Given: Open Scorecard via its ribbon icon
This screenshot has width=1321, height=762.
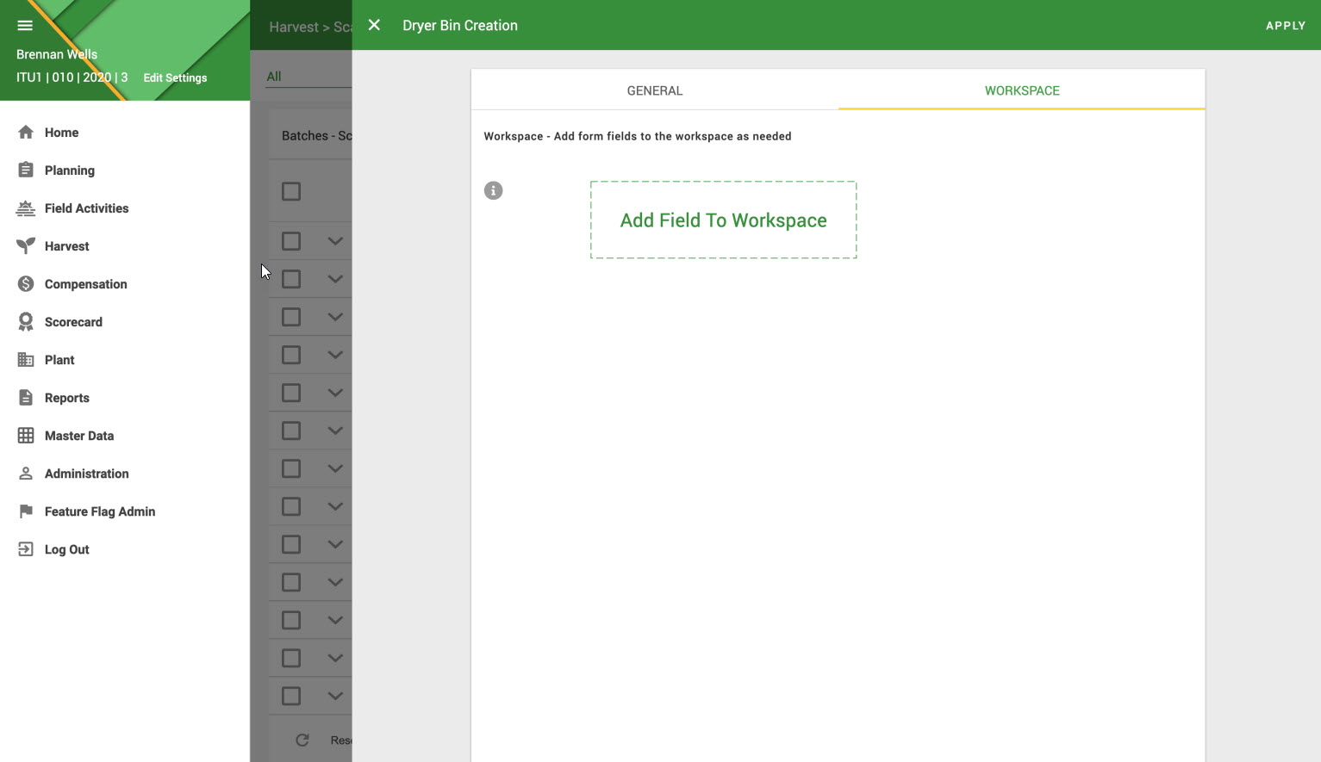Looking at the screenshot, I should pyautogui.click(x=26, y=322).
